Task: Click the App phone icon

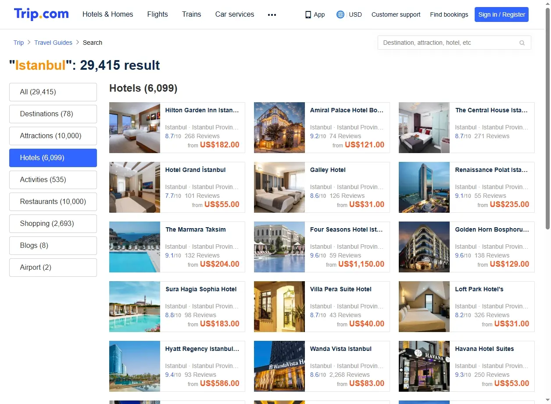Action: [x=308, y=14]
